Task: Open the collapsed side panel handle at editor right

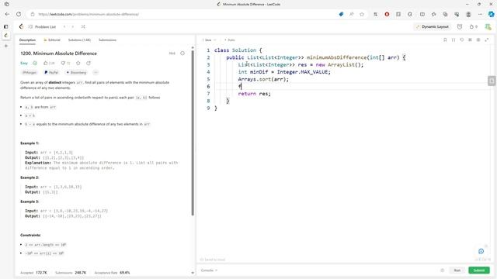Action: 492,81
